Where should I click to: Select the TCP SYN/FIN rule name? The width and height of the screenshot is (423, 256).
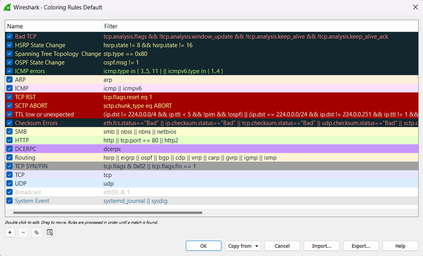(x=31, y=166)
